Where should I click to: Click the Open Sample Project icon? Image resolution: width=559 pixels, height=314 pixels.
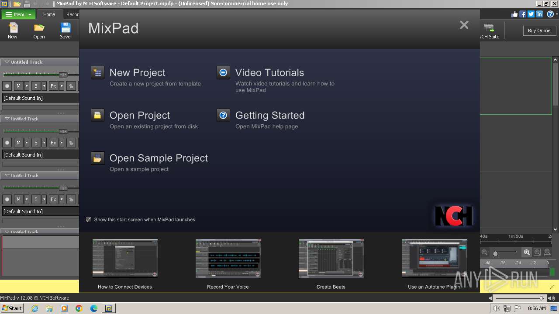[x=97, y=158]
